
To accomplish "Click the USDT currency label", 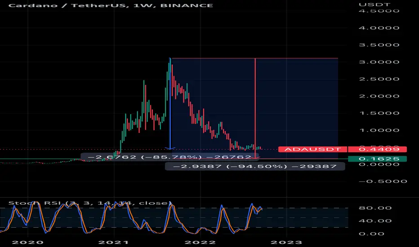I will click(x=374, y=4).
